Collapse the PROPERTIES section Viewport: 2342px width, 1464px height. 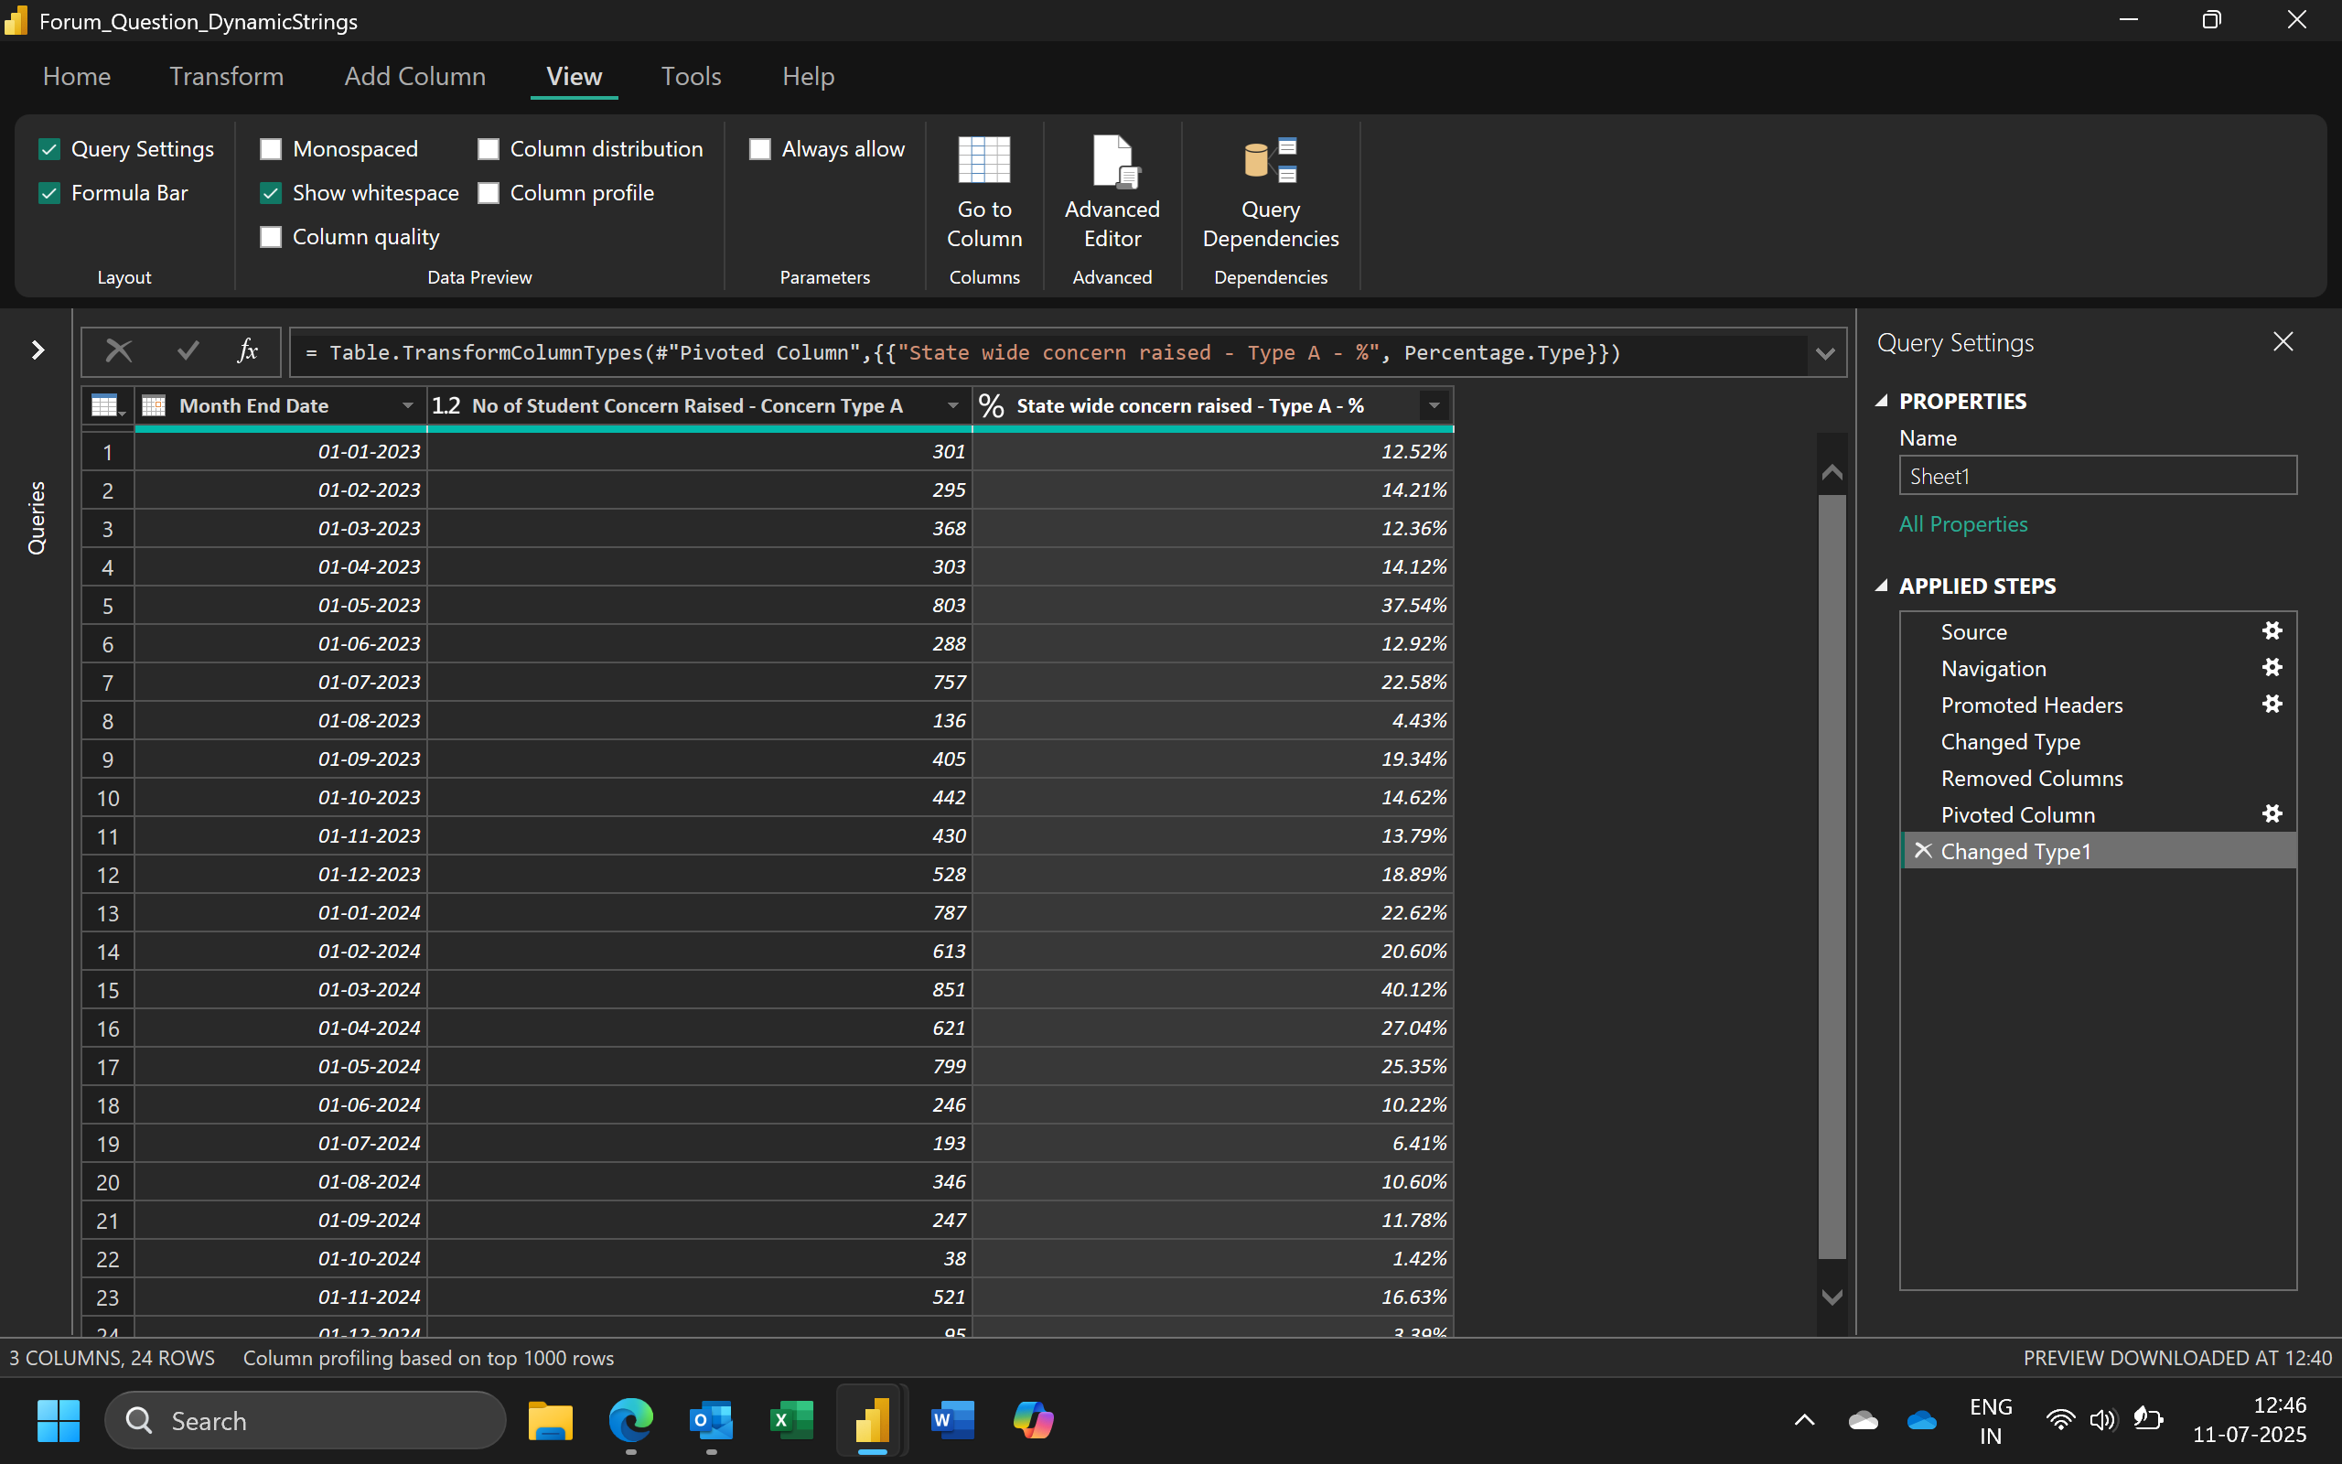(x=1883, y=401)
